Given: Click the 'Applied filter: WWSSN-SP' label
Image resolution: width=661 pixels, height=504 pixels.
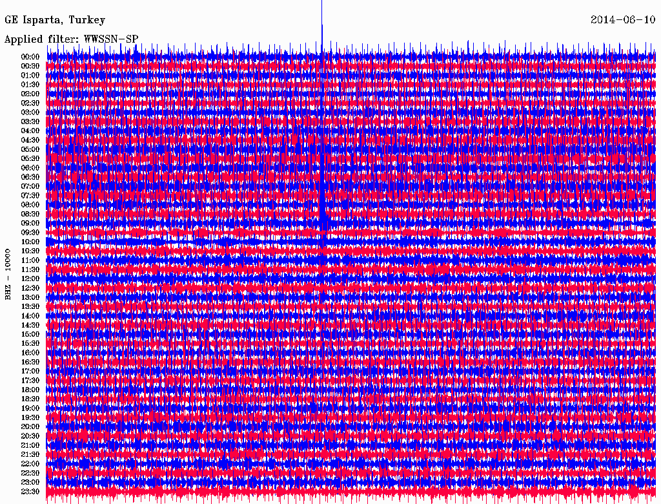Looking at the screenshot, I should point(71,39).
